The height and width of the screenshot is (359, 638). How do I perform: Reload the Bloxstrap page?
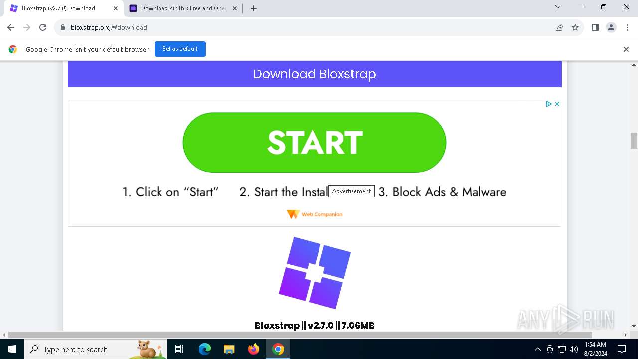point(43,27)
